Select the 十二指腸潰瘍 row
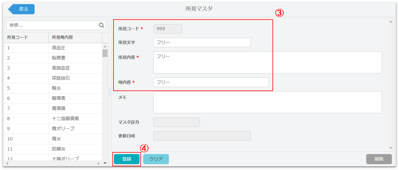The height and width of the screenshot is (170, 399). pyautogui.click(x=53, y=118)
